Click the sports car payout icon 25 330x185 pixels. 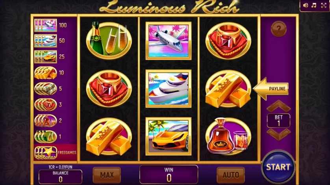tap(45, 57)
